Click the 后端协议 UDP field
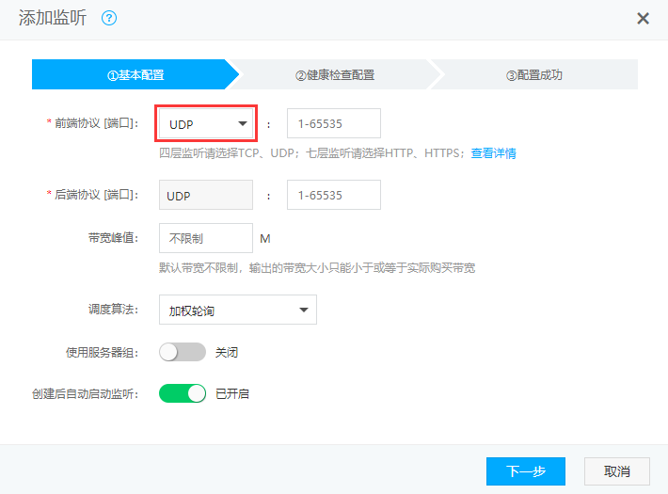 [x=206, y=196]
